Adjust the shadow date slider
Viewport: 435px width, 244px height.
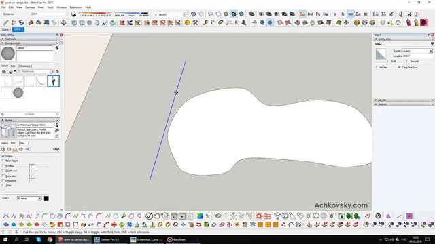94,13
